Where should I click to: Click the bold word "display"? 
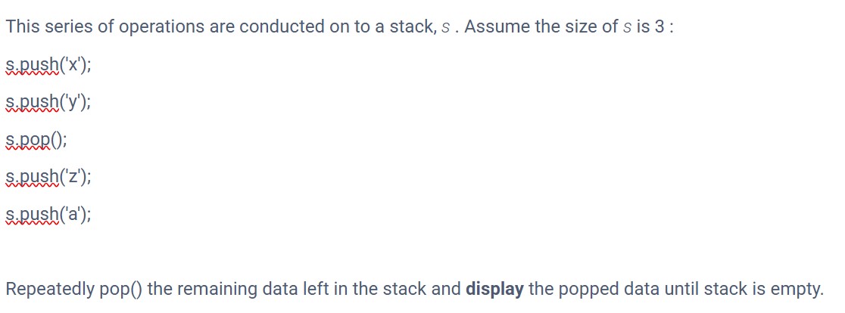[494, 290]
